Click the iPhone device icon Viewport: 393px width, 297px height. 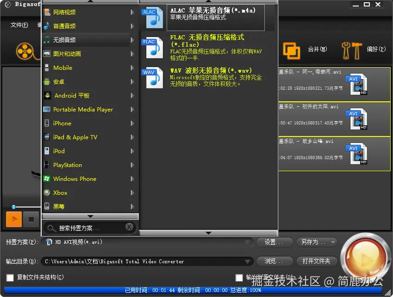47,123
